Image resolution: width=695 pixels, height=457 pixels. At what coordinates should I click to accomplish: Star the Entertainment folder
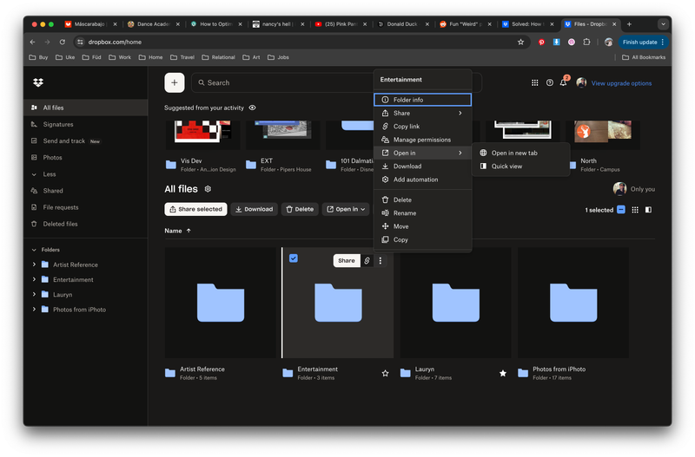(385, 373)
